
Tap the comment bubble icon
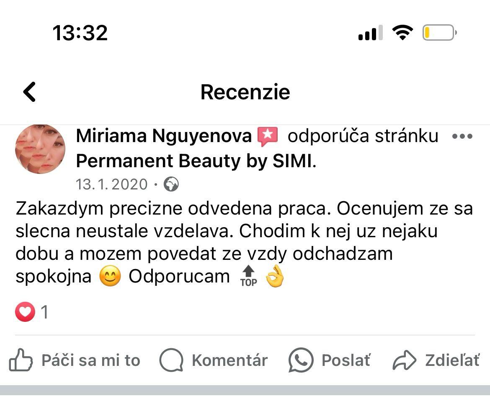171,360
